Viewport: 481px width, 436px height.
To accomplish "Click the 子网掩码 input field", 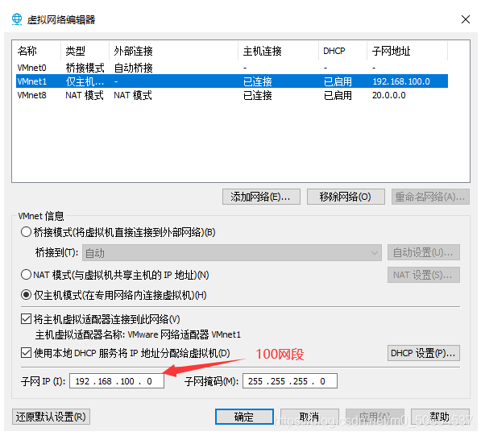I will click(x=290, y=381).
